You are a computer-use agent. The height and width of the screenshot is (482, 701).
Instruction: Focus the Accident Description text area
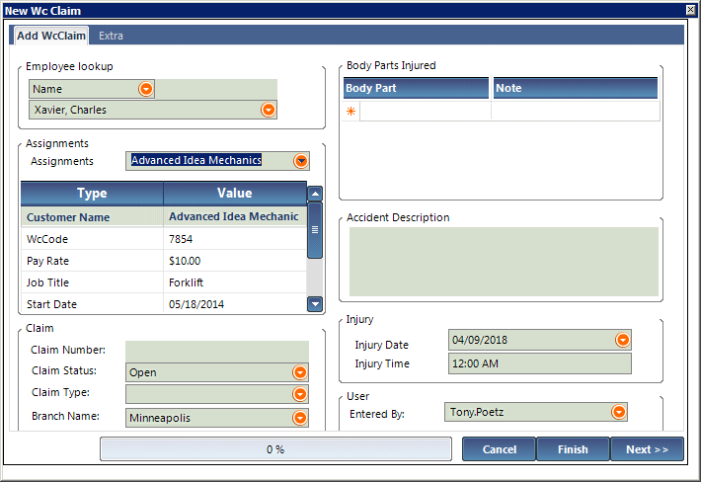(x=504, y=262)
